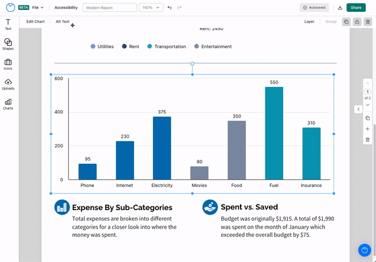Screen dimensions: 376x262
Task: Open the Accessibility menu
Action: click(66, 8)
